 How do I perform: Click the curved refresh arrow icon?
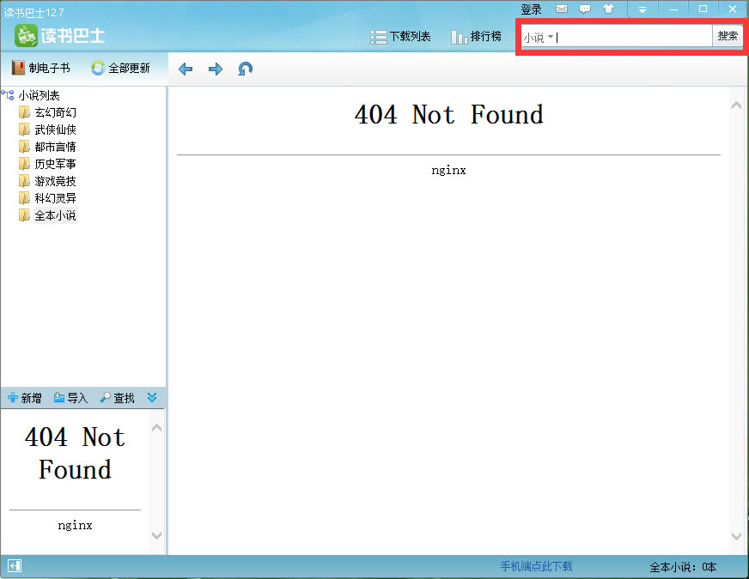click(x=246, y=69)
